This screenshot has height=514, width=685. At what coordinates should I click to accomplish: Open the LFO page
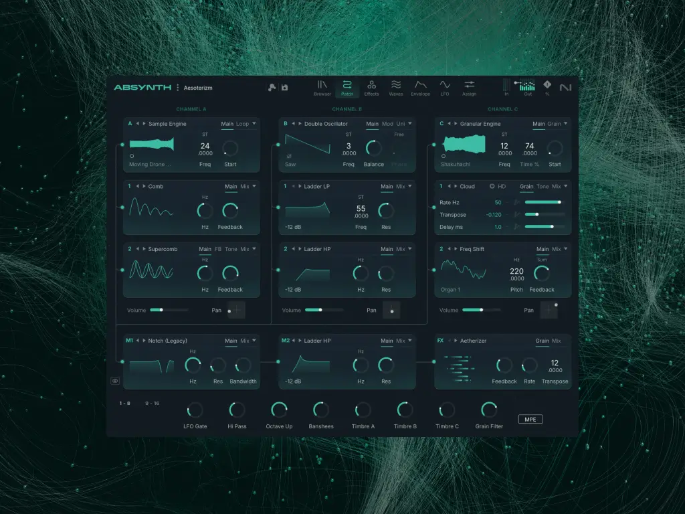coord(444,88)
